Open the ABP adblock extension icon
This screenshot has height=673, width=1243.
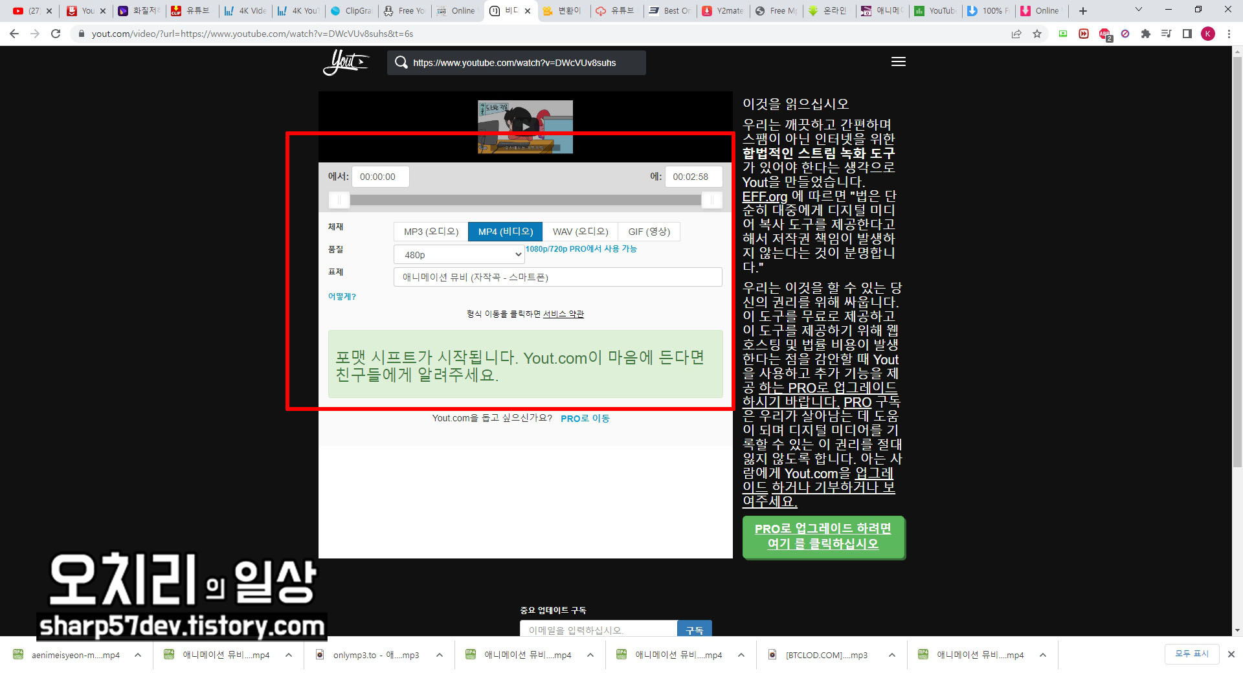(x=1104, y=34)
